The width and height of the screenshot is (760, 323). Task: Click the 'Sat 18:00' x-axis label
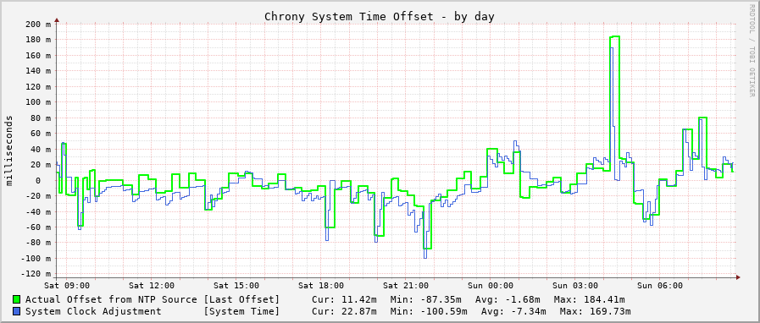[x=321, y=286]
